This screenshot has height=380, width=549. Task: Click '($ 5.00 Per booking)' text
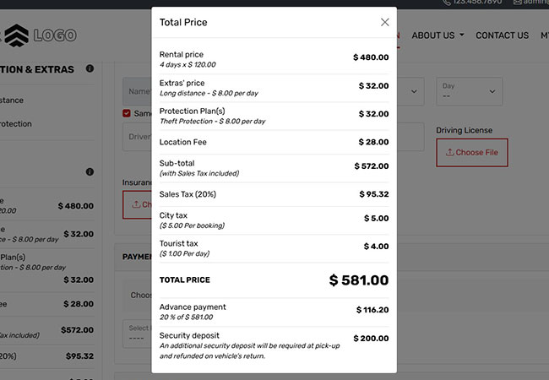(192, 225)
